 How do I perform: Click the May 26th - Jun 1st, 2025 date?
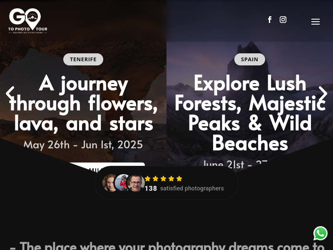point(83,145)
